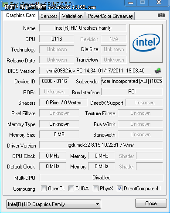Toggle the CUDA checkbox
The image size is (170, 213).
(71, 188)
